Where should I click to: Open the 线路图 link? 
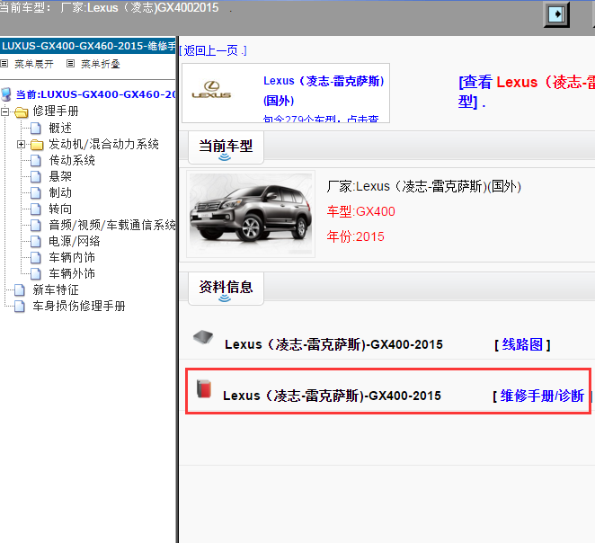(522, 344)
